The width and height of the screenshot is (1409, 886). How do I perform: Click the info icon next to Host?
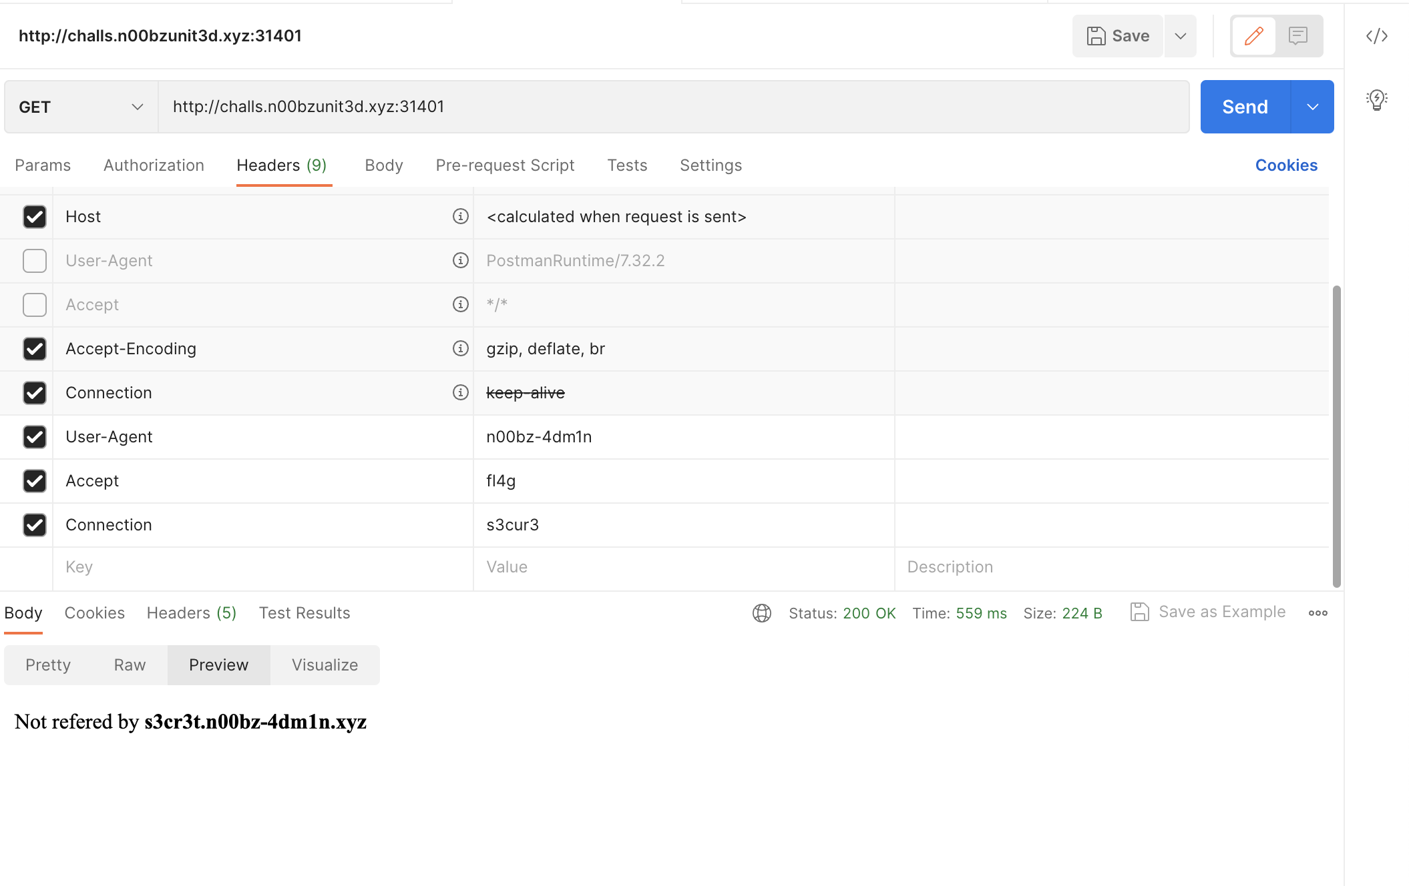point(460,215)
